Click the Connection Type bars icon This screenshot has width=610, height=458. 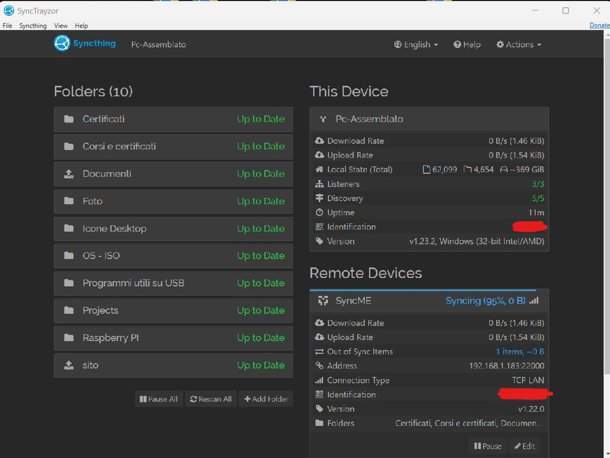[x=319, y=380]
